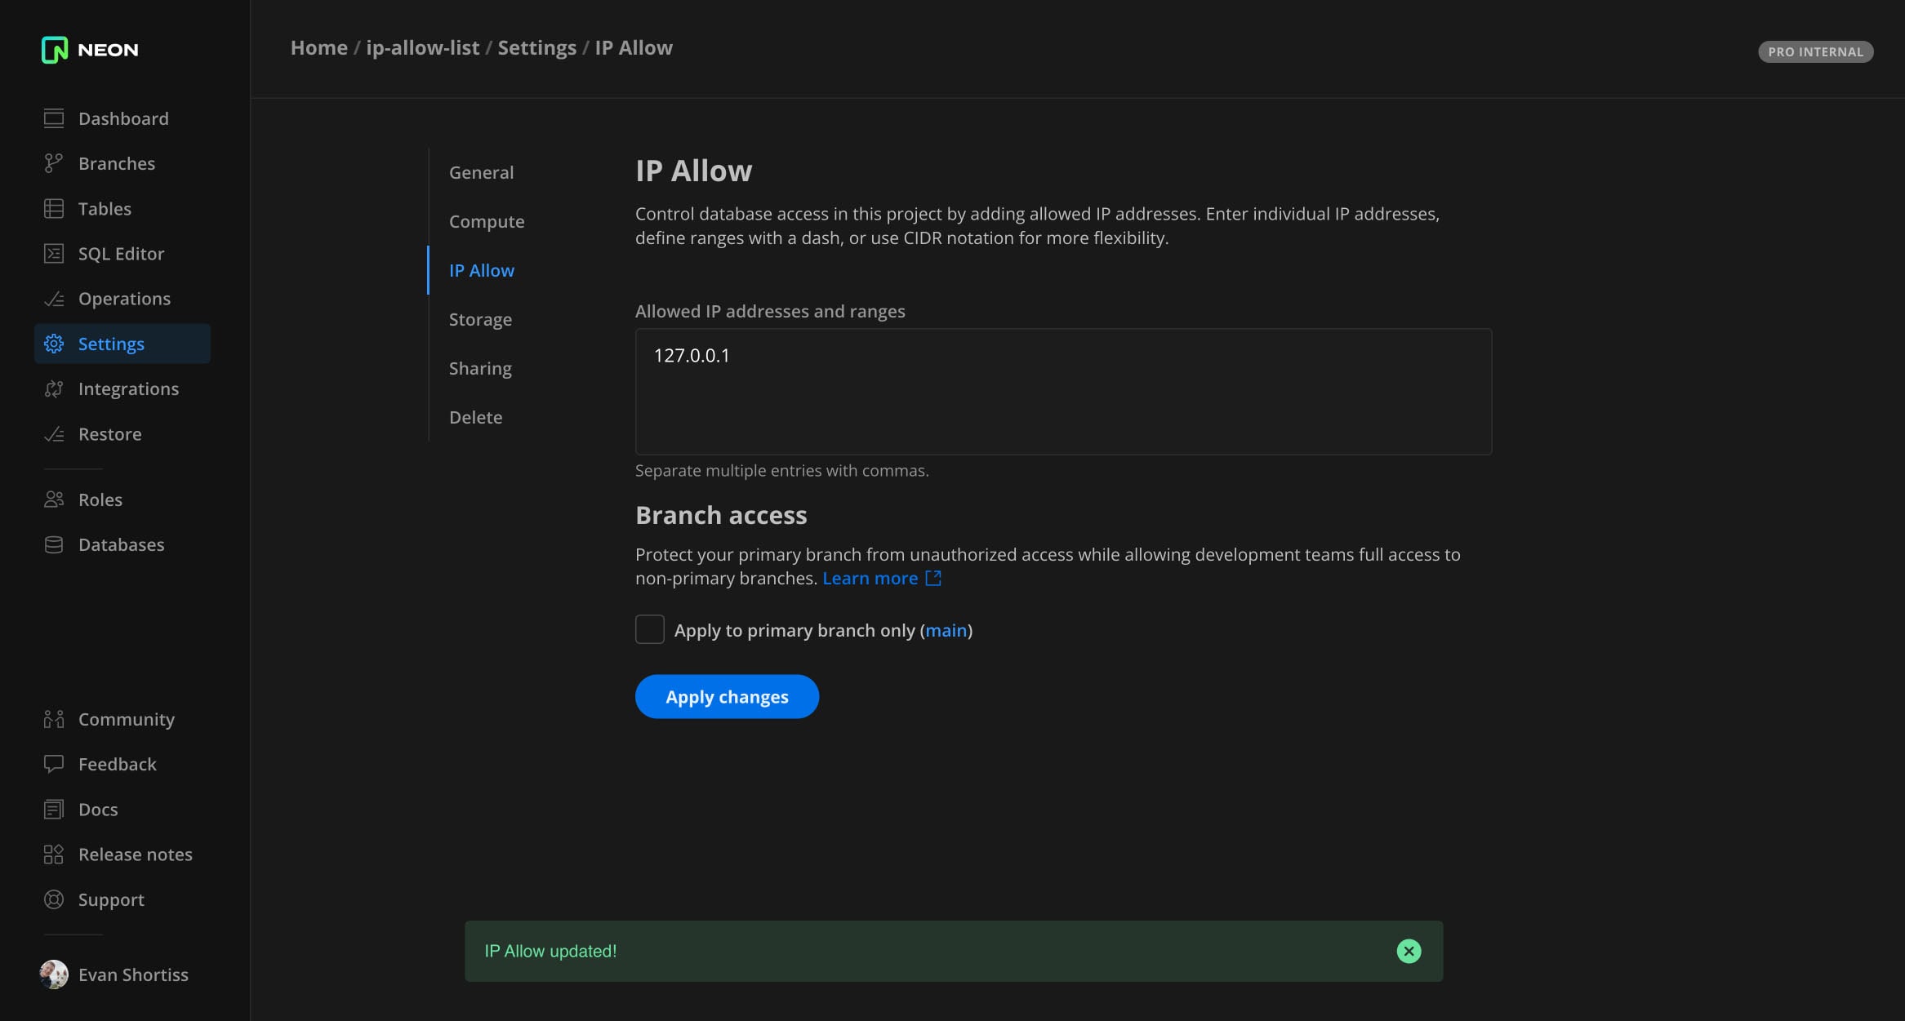Open the Databases section
This screenshot has height=1021, width=1905.
pos(121,544)
